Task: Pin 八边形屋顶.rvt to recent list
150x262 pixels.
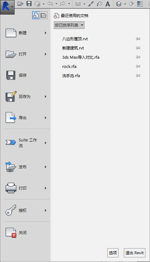Action: pos(138,39)
